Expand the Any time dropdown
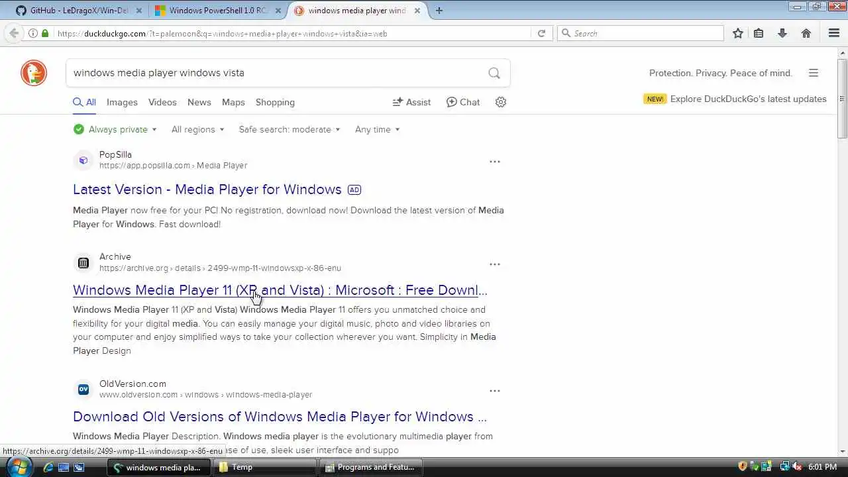The image size is (848, 477). pyautogui.click(x=377, y=129)
